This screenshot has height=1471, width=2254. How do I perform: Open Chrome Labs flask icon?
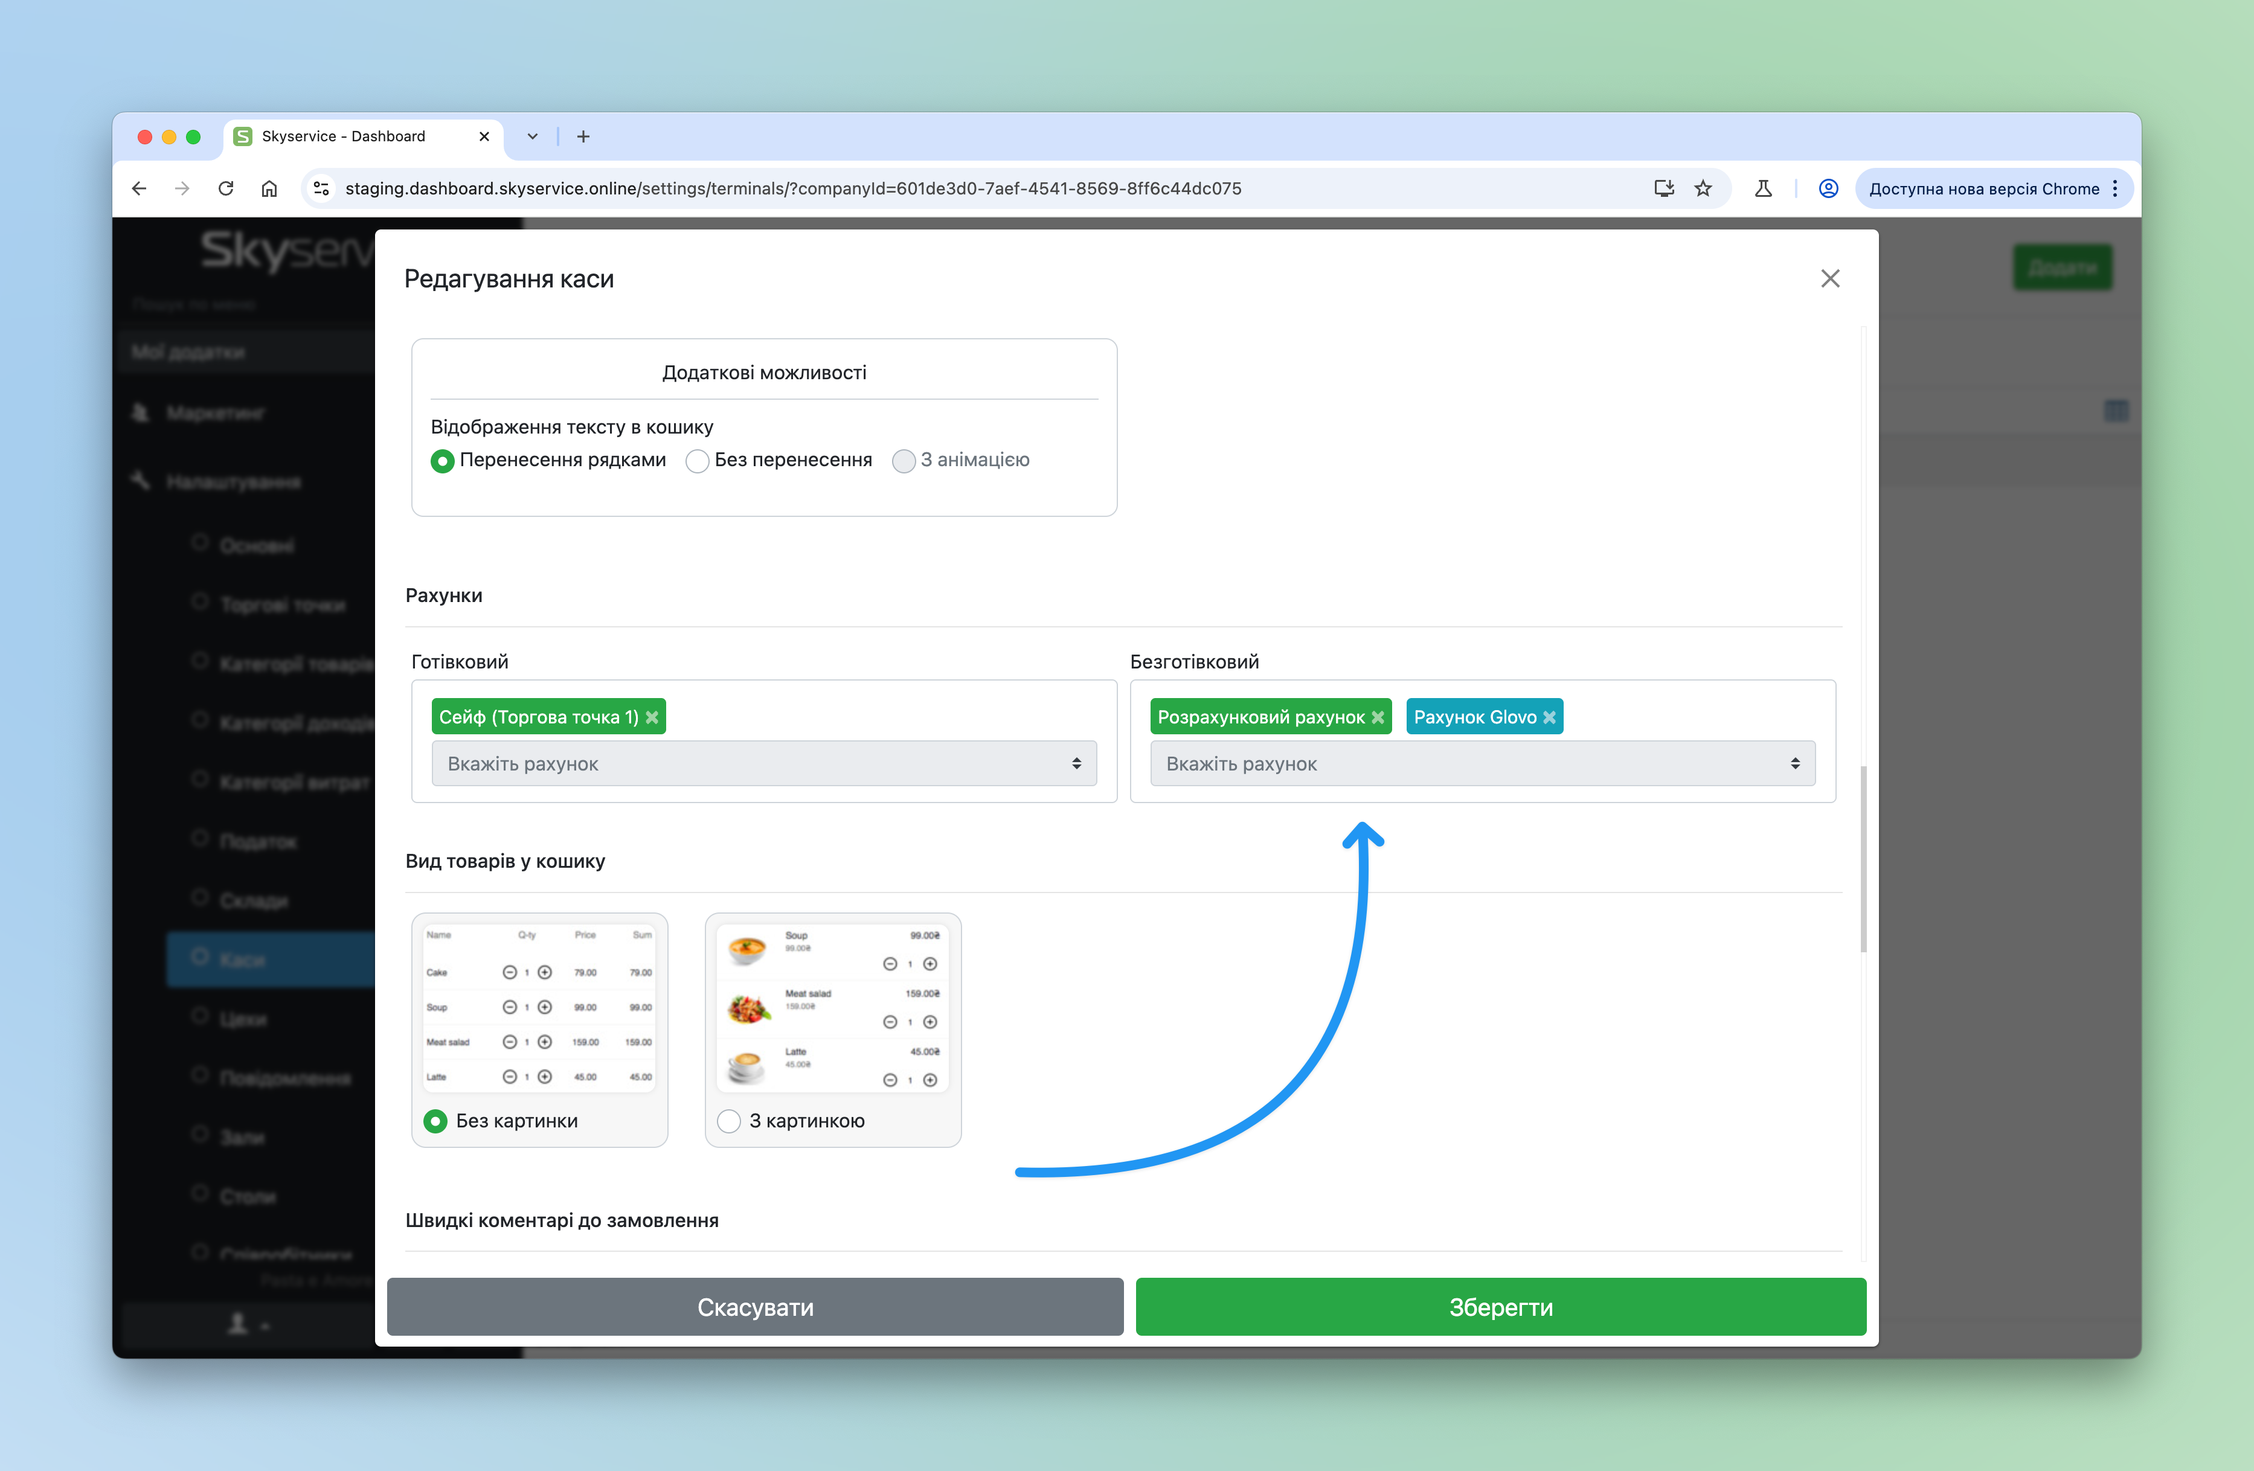pyautogui.click(x=1762, y=188)
